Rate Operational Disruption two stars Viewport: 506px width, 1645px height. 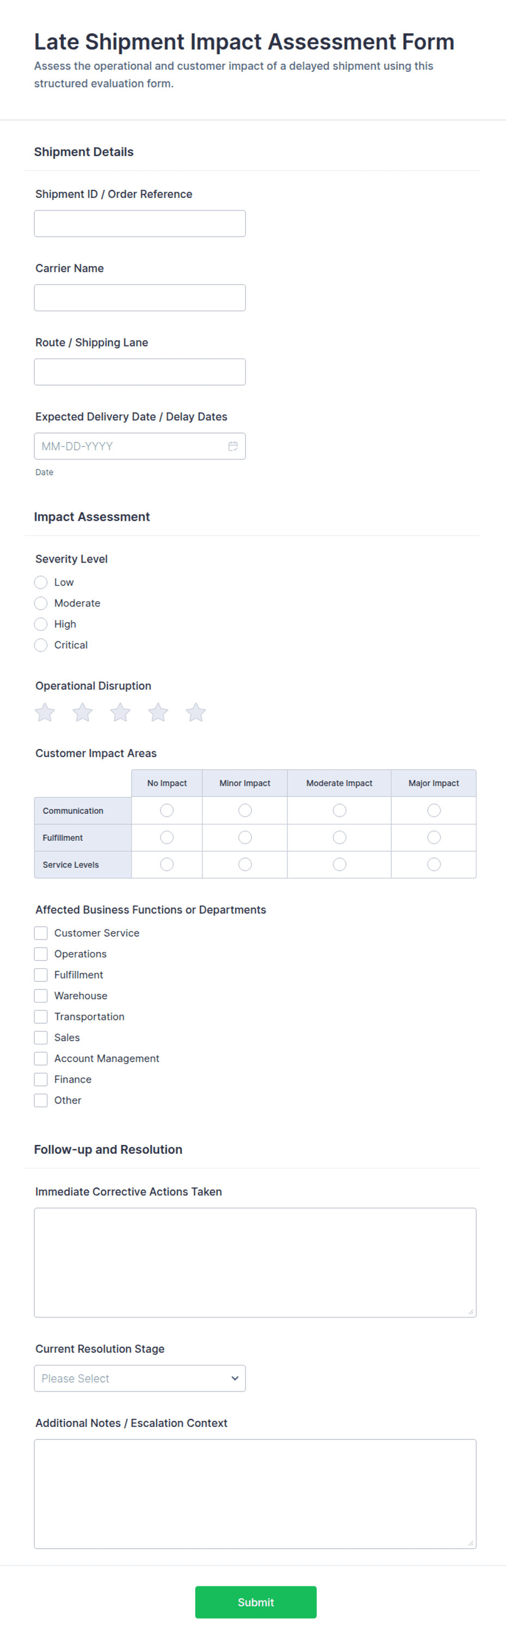coord(82,712)
